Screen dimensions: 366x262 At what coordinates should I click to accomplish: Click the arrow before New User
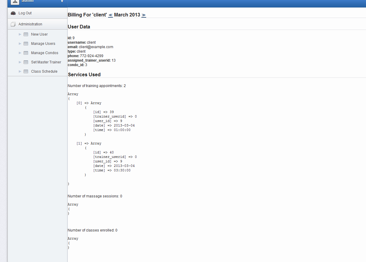click(x=20, y=34)
